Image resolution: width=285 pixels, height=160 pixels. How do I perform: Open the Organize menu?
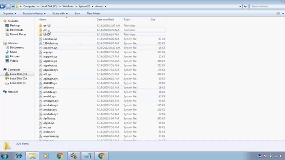(x=9, y=13)
